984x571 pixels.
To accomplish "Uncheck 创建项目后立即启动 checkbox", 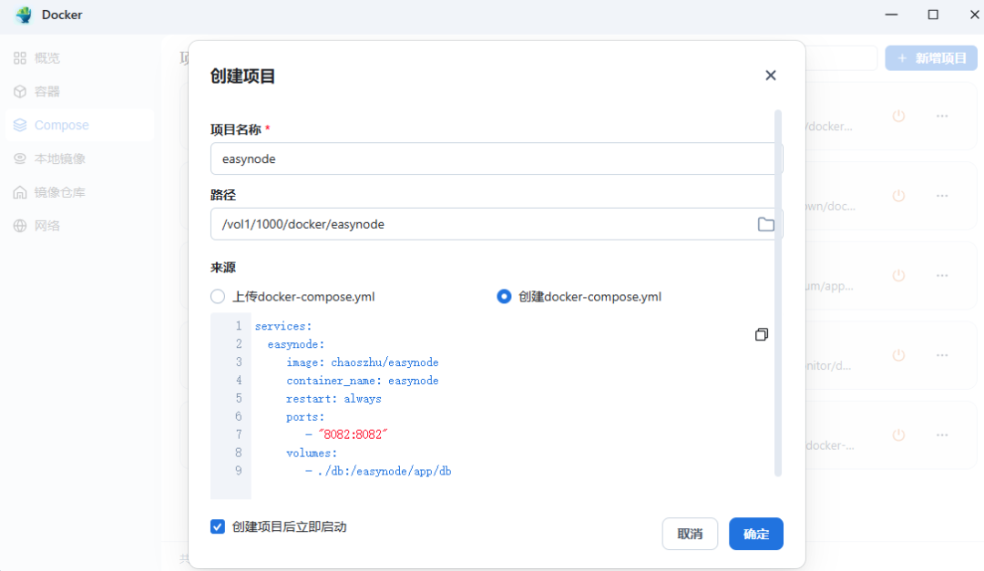I will coord(218,526).
